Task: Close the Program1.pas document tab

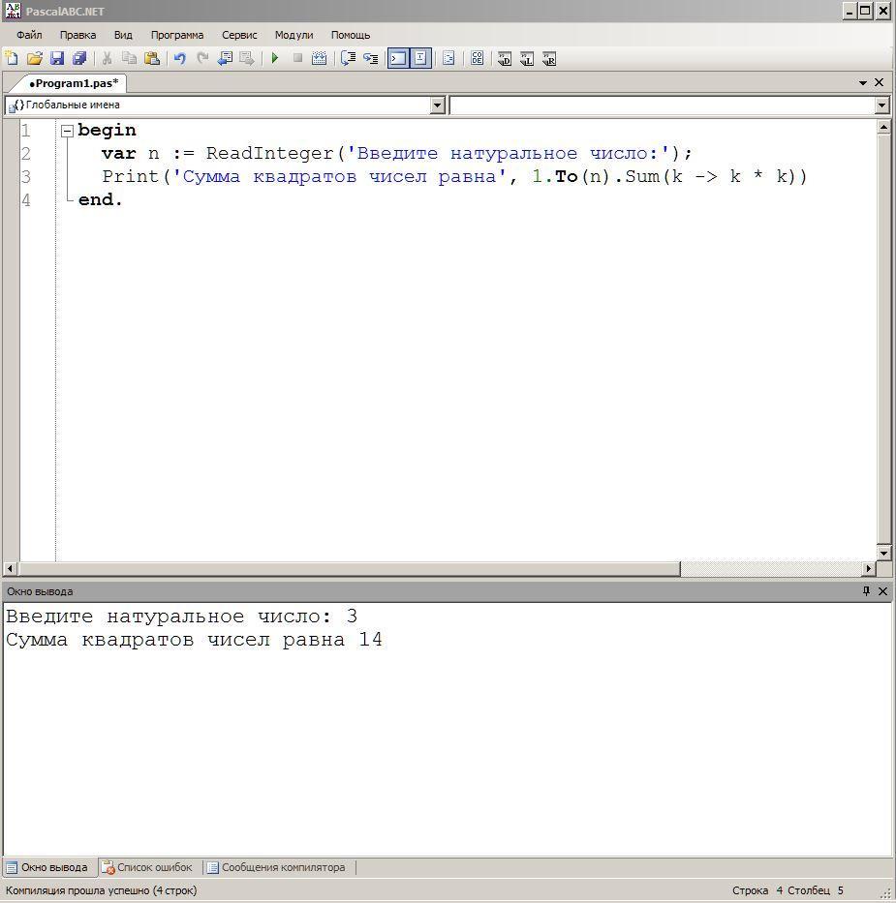Action: [x=879, y=82]
